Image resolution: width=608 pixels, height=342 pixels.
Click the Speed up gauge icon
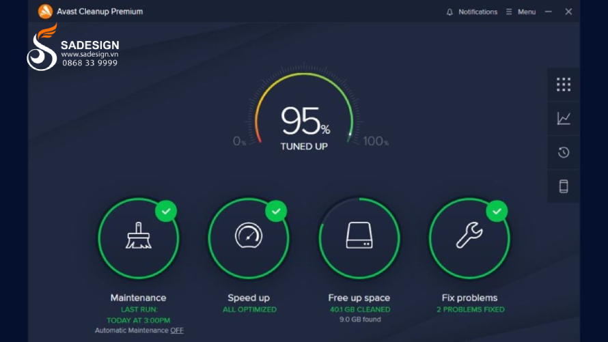(x=249, y=235)
